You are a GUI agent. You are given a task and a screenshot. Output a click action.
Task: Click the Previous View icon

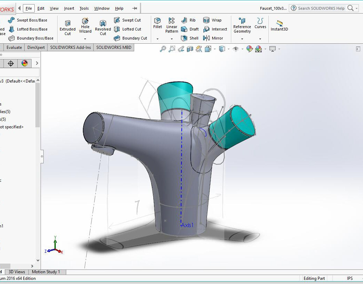tap(181, 49)
